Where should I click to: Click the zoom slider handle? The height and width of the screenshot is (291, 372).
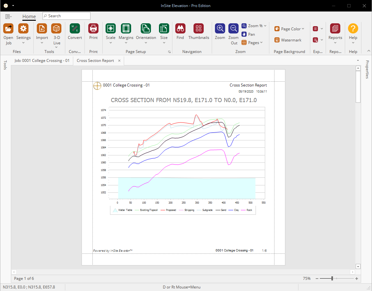coord(332,279)
